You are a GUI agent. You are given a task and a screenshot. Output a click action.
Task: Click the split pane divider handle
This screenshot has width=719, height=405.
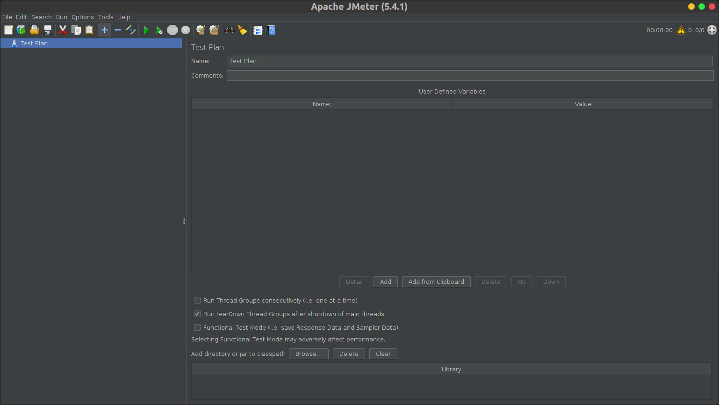[x=184, y=221]
